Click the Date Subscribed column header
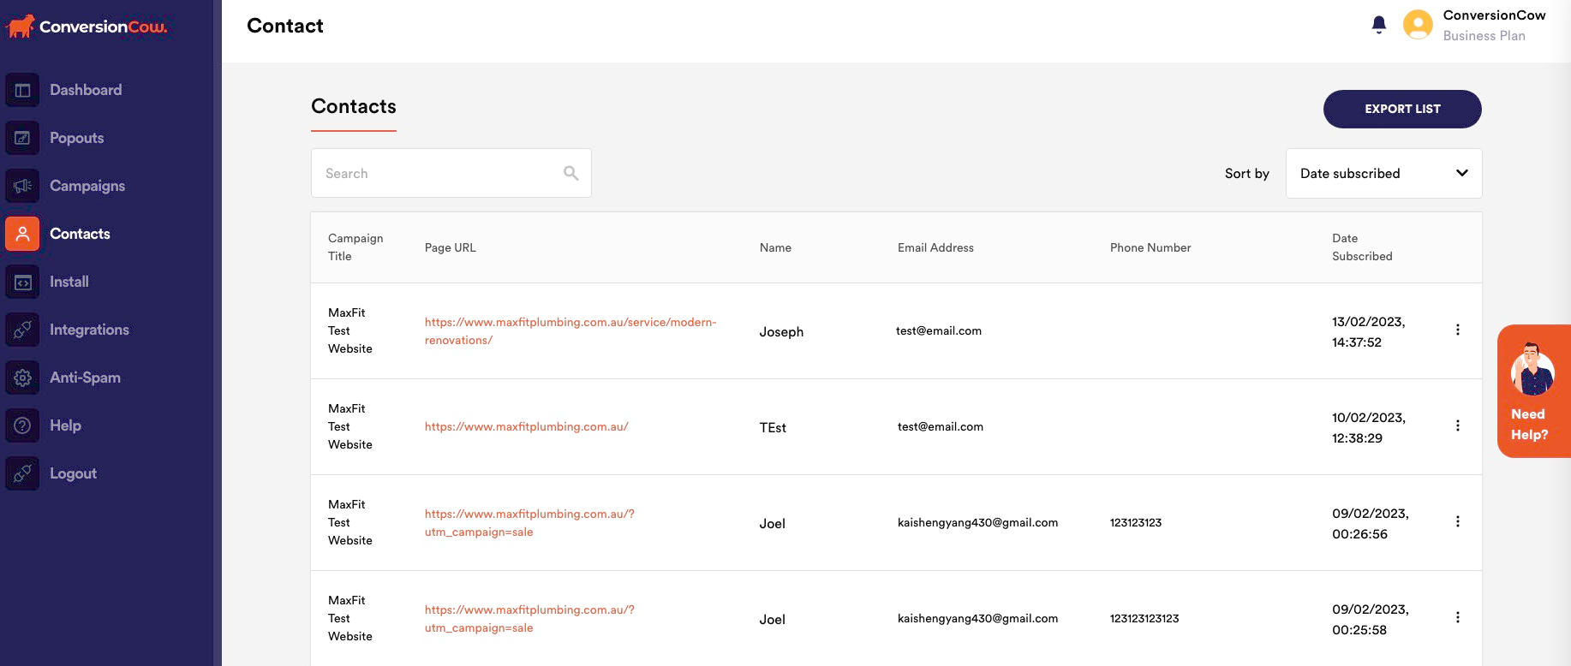 tap(1362, 247)
